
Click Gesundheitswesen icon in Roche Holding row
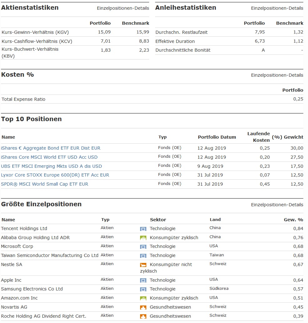[x=143, y=316]
